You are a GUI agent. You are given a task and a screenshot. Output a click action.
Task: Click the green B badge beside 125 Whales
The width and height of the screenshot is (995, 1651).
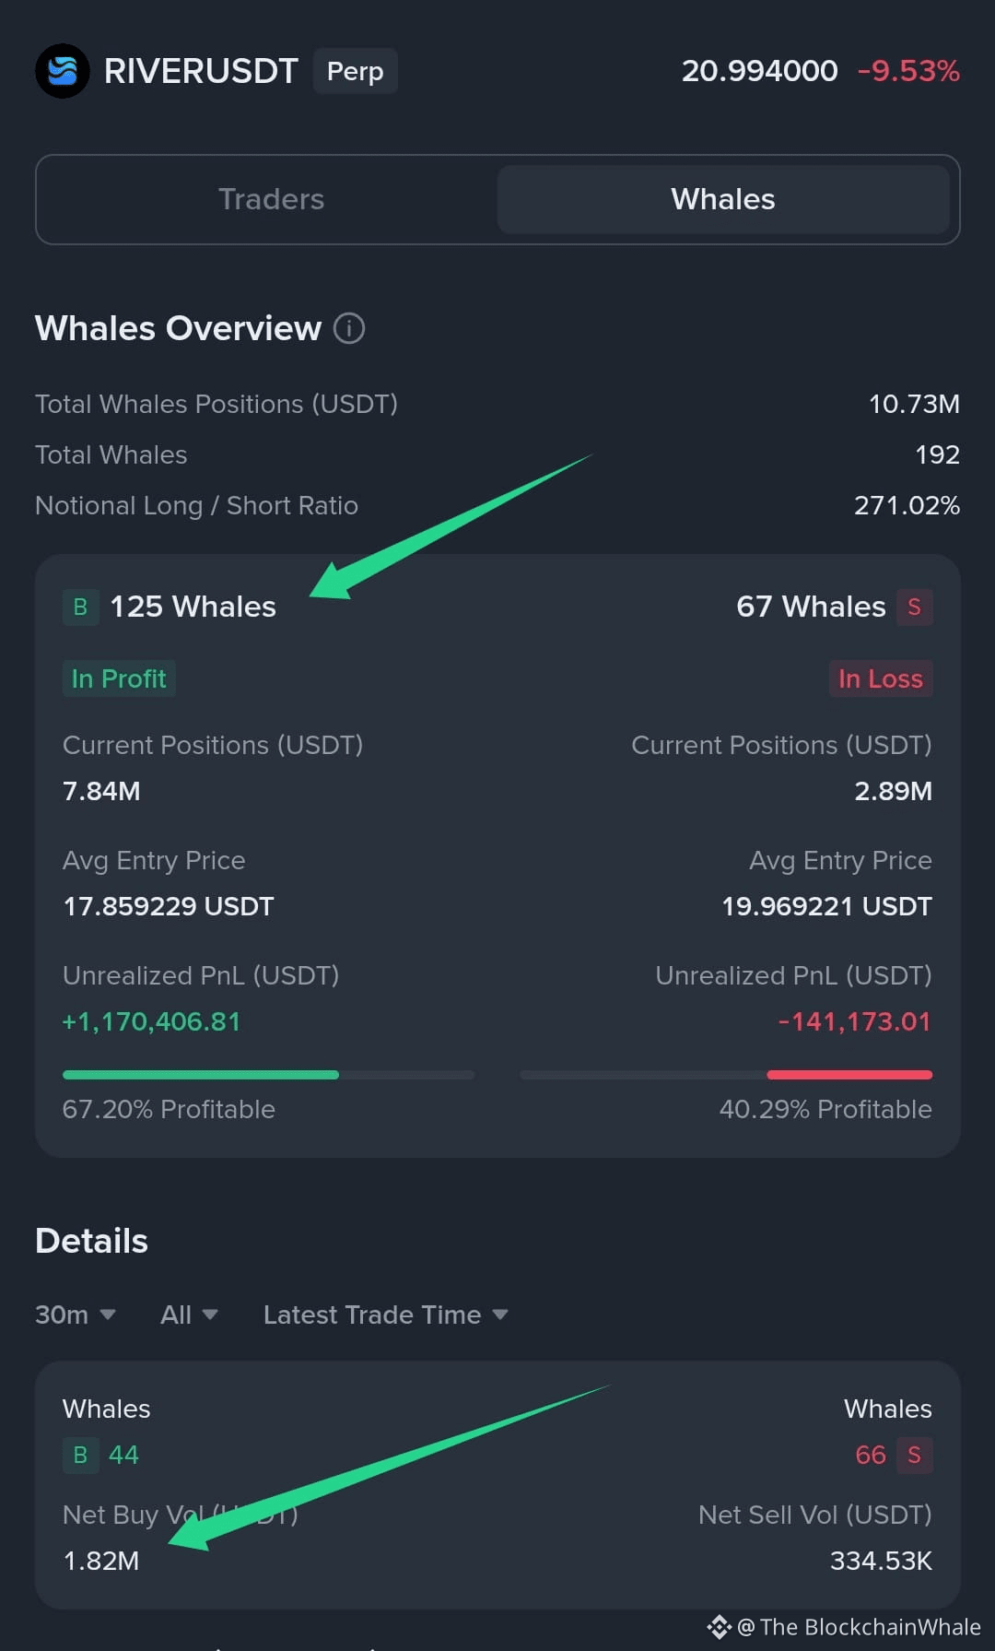click(80, 607)
